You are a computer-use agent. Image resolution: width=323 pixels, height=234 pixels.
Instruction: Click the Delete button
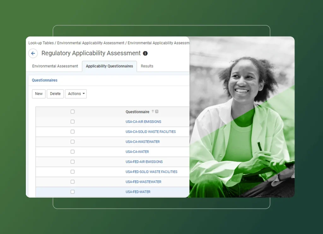coord(55,94)
